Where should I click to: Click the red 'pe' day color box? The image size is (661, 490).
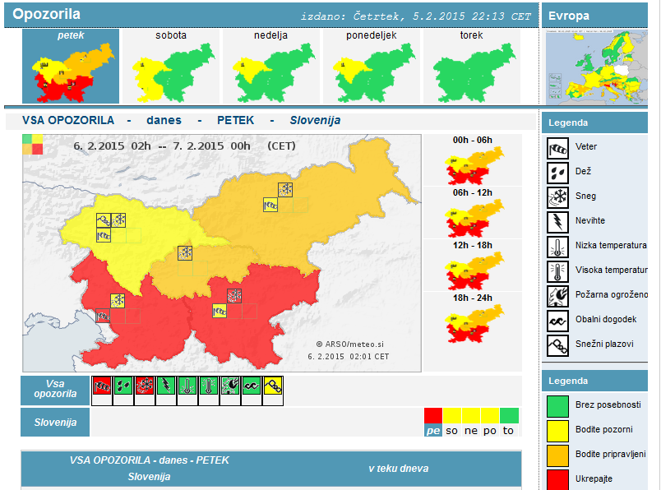tap(432, 416)
